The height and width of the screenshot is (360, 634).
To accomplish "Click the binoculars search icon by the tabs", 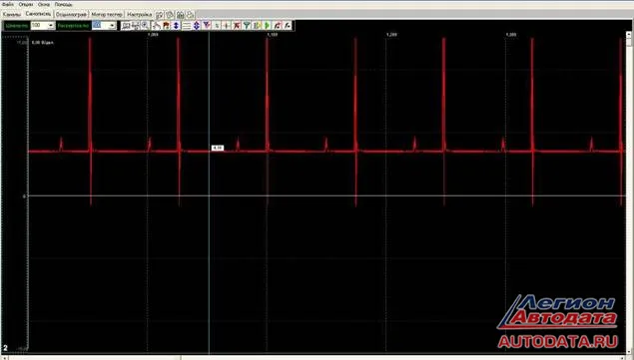I will pos(181,15).
